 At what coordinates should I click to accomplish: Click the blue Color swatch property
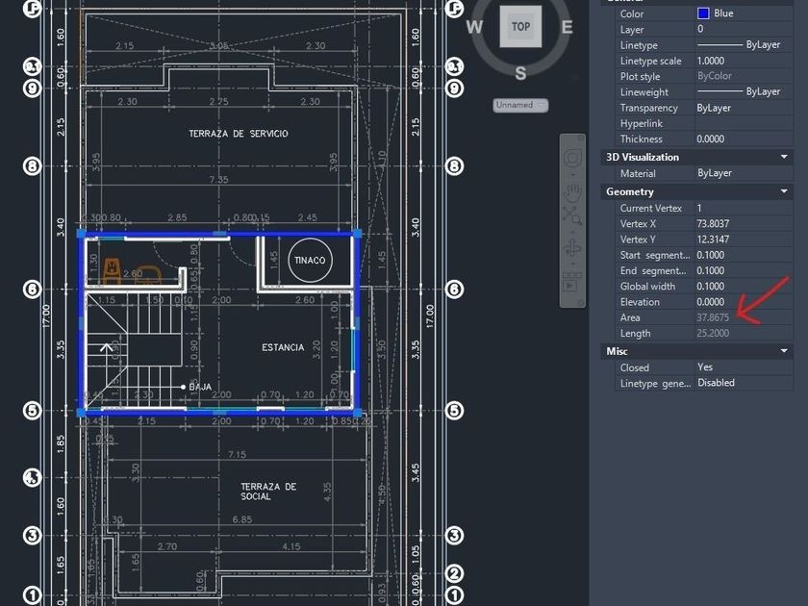tap(703, 13)
